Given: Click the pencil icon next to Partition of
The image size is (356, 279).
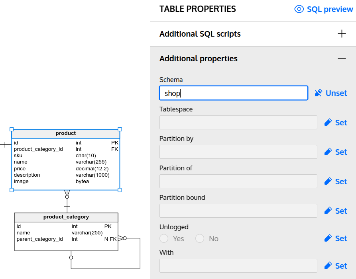Looking at the screenshot, I should tap(328, 181).
